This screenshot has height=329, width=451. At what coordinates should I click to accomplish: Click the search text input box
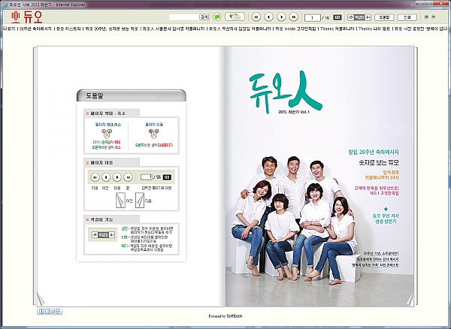tap(183, 16)
